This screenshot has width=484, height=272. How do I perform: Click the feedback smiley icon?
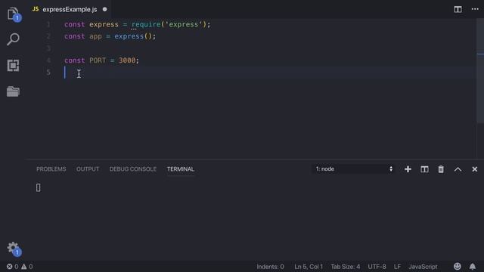[x=457, y=266]
